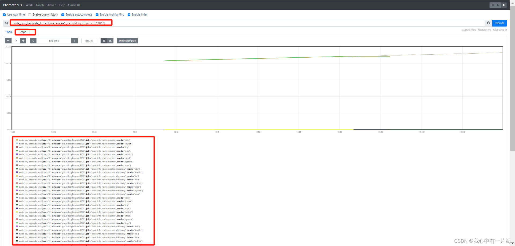Select legend cpu="0" exporter_discovery mode="user"
Image resolution: width=515 pixels, height=246 pixels.
pyautogui.click(x=78, y=194)
